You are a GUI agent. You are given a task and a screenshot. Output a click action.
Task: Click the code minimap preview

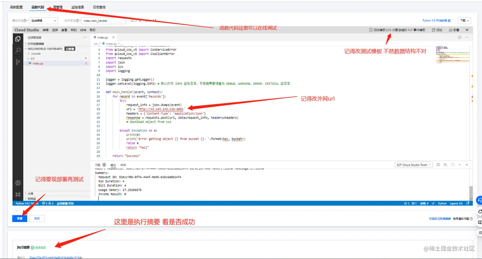[x=452, y=55]
